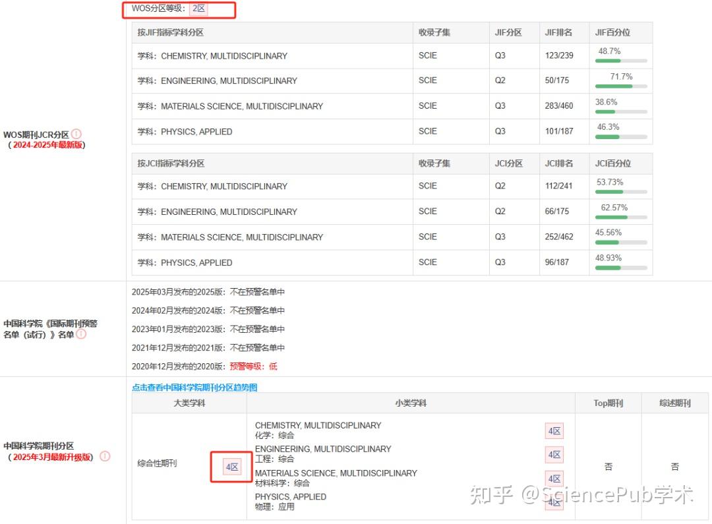Click the info icon after 中国科学院《国际期刊预警名单》名单
The width and height of the screenshot is (712, 524).
(80, 334)
